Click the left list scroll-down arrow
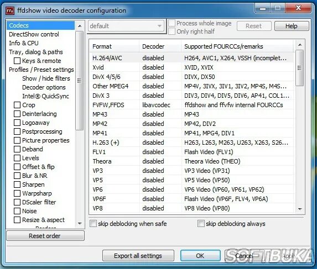This screenshot has width=317, height=269. [80, 224]
